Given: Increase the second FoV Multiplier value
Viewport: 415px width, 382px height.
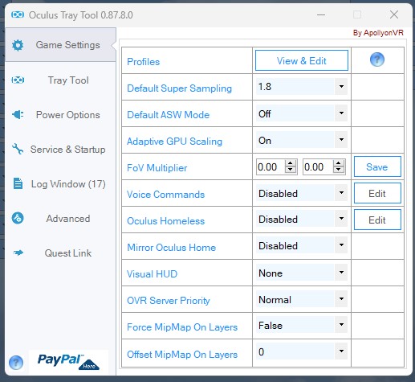Looking at the screenshot, I should click(339, 163).
